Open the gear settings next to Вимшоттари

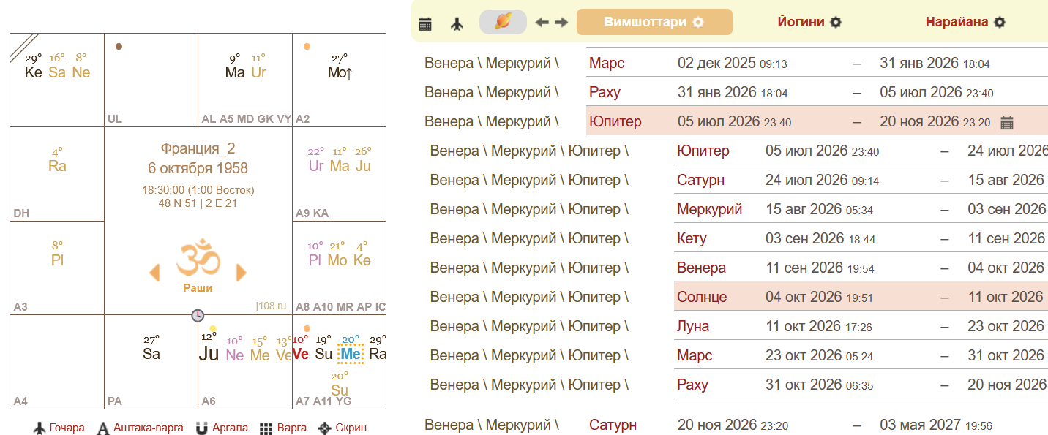[x=698, y=22]
